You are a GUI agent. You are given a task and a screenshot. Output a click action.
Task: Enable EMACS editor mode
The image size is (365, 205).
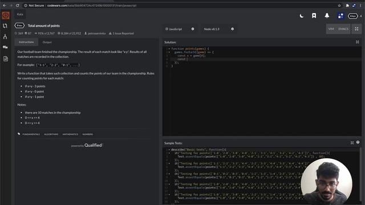click(343, 29)
